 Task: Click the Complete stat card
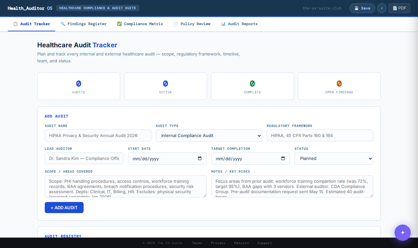point(252,86)
